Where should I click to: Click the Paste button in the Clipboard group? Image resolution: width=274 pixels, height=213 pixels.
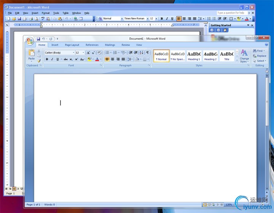(31, 54)
